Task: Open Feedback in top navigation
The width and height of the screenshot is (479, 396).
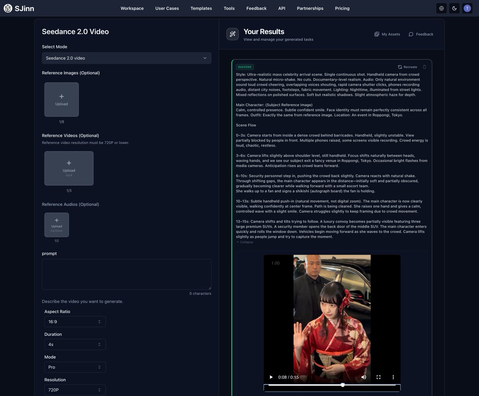Action: tap(257, 8)
